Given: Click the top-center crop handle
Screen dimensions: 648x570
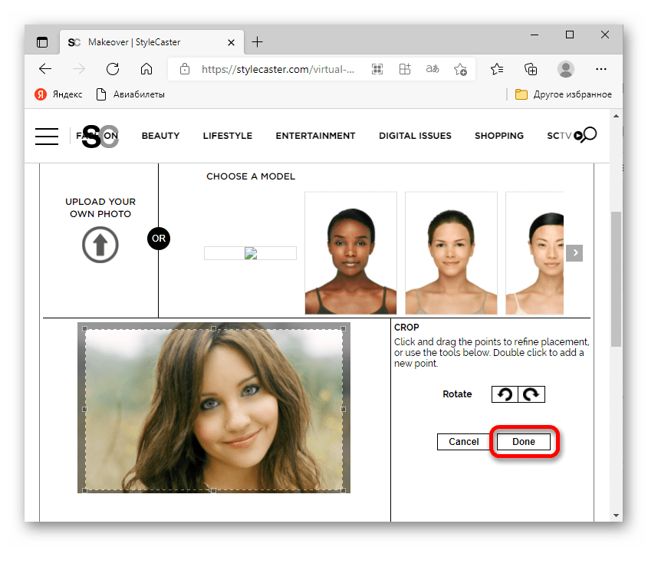Looking at the screenshot, I should point(214,328).
